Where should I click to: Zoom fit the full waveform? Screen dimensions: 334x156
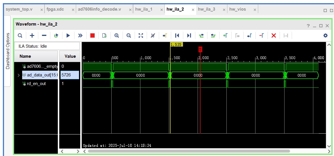(141, 36)
